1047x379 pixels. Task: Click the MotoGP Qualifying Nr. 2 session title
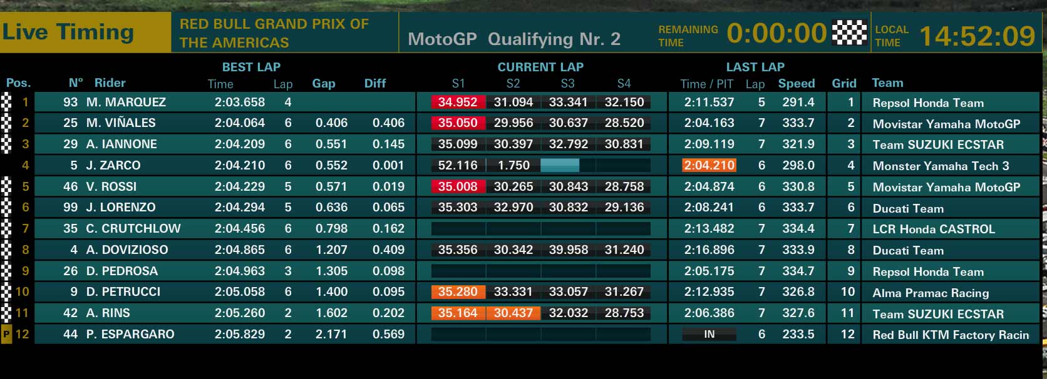(x=514, y=39)
